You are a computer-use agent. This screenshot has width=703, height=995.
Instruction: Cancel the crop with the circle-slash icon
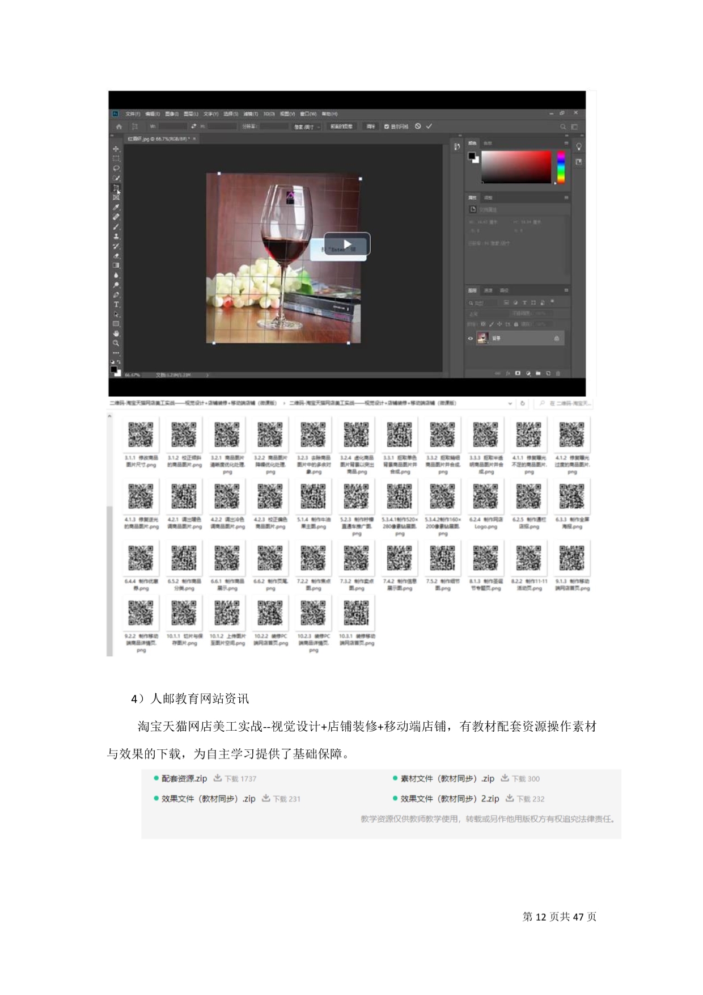click(418, 126)
